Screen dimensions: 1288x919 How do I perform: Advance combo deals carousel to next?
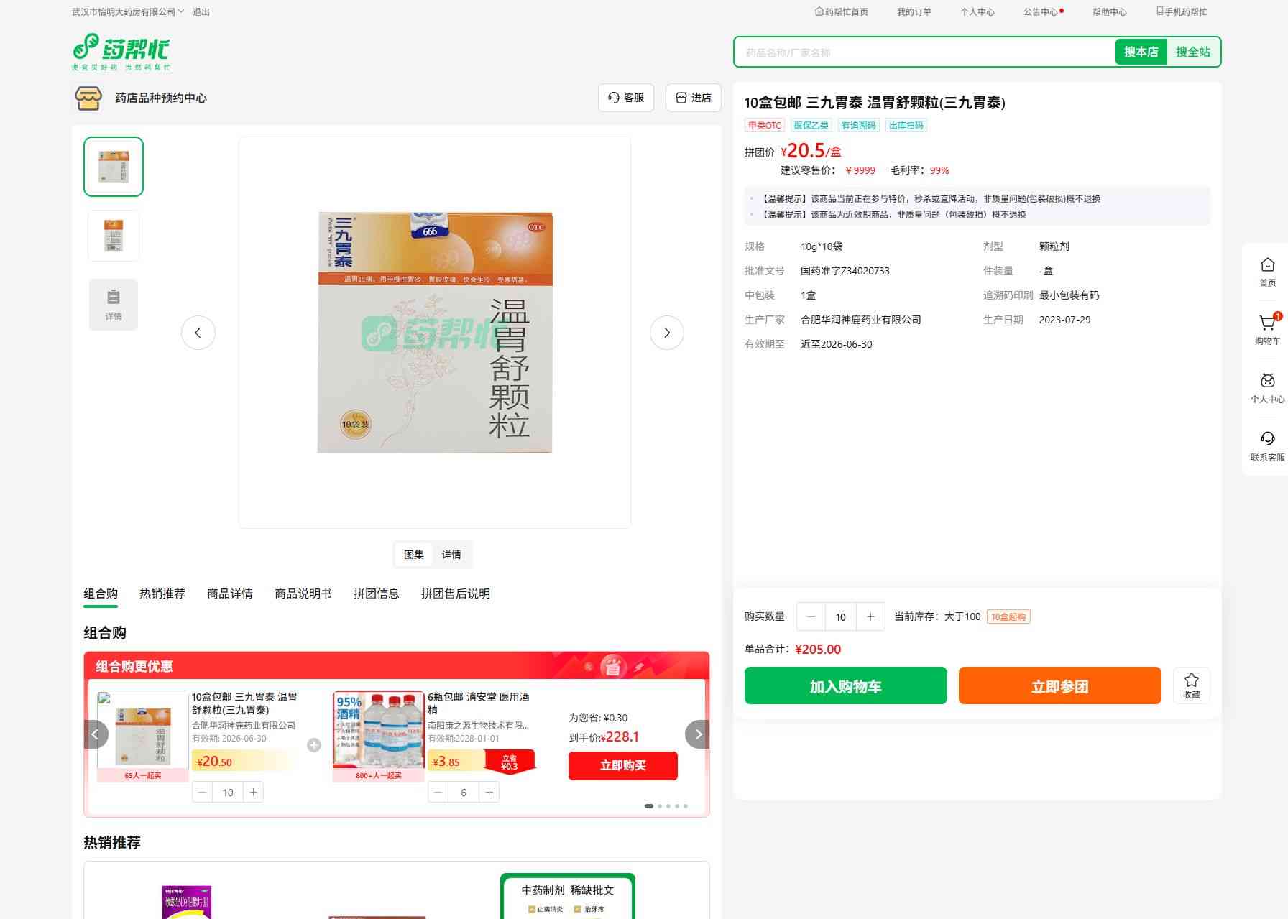click(697, 734)
